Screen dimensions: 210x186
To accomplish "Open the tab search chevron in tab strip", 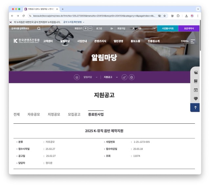I will click(198, 9).
